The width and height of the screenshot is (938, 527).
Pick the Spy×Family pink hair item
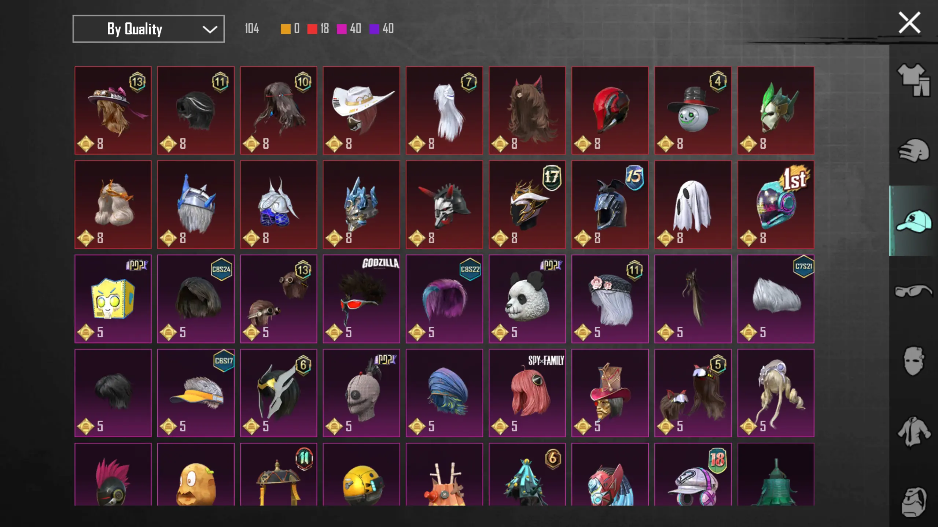point(527,393)
